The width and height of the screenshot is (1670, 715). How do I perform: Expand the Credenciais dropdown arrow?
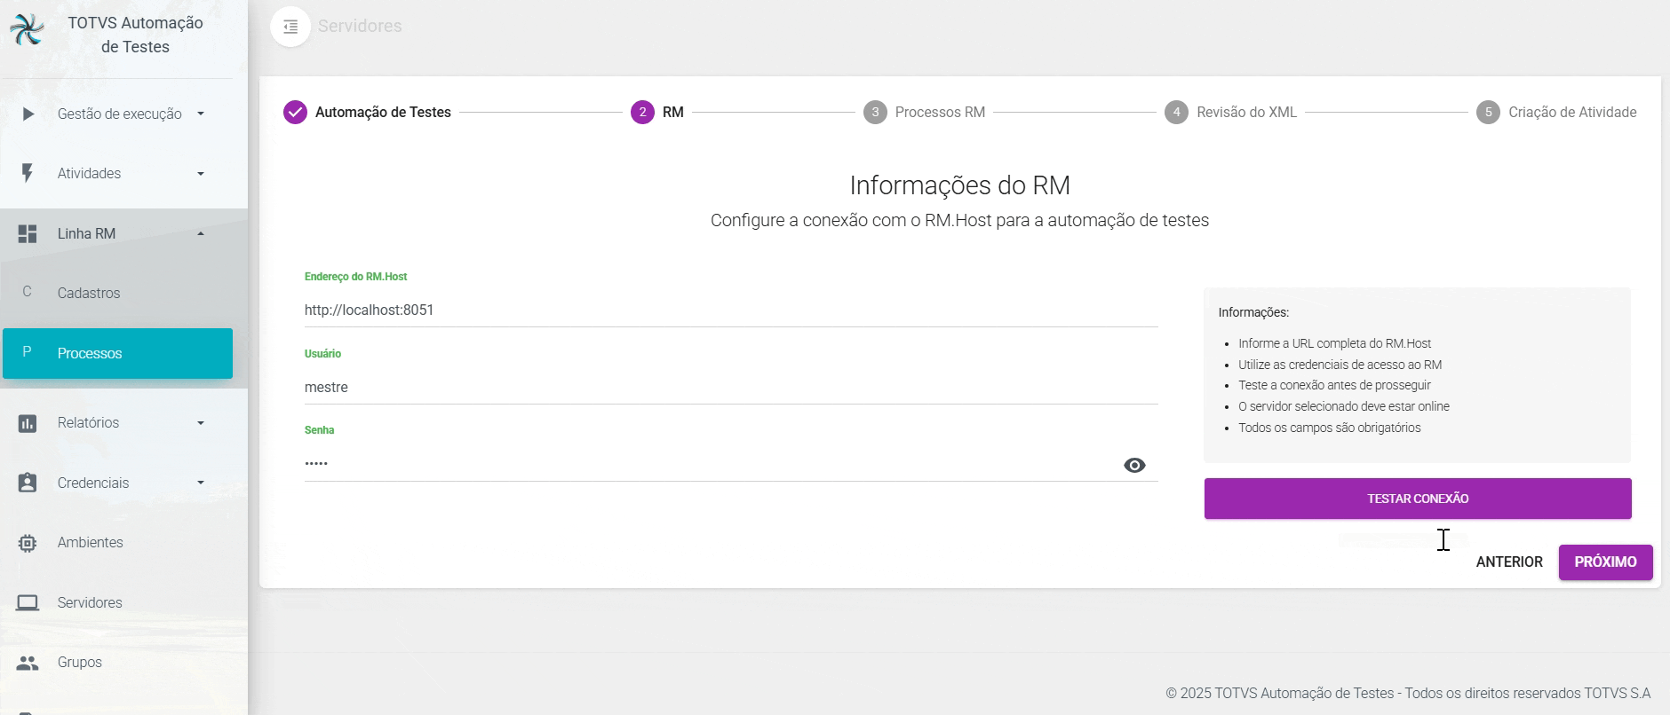point(201,483)
